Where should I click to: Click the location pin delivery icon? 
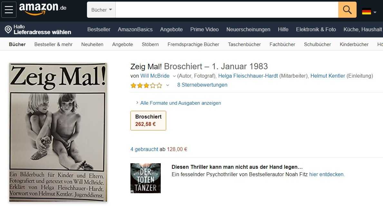[x=8, y=29]
